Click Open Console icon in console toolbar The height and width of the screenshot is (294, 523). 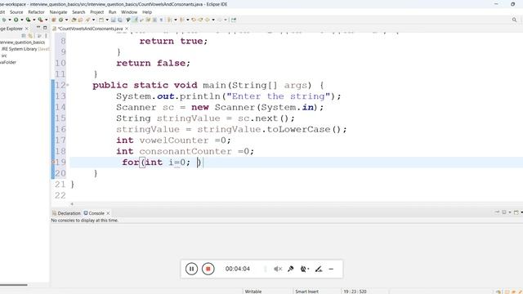[516, 212]
